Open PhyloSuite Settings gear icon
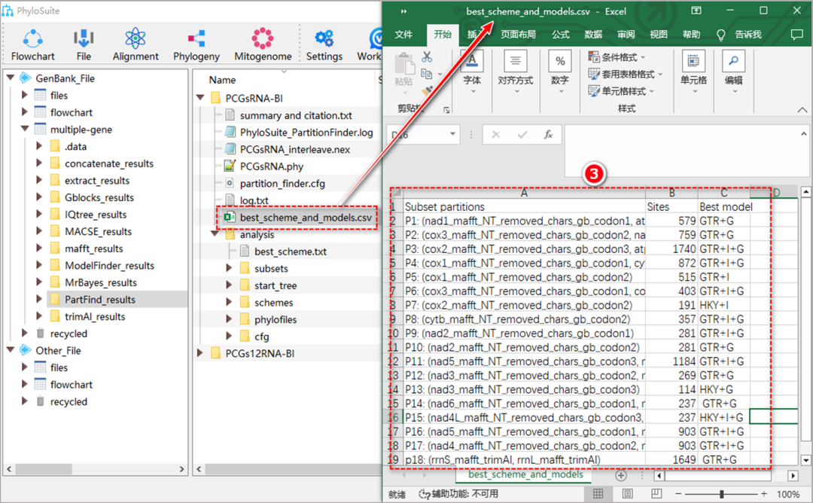This screenshot has width=813, height=503. (x=324, y=44)
